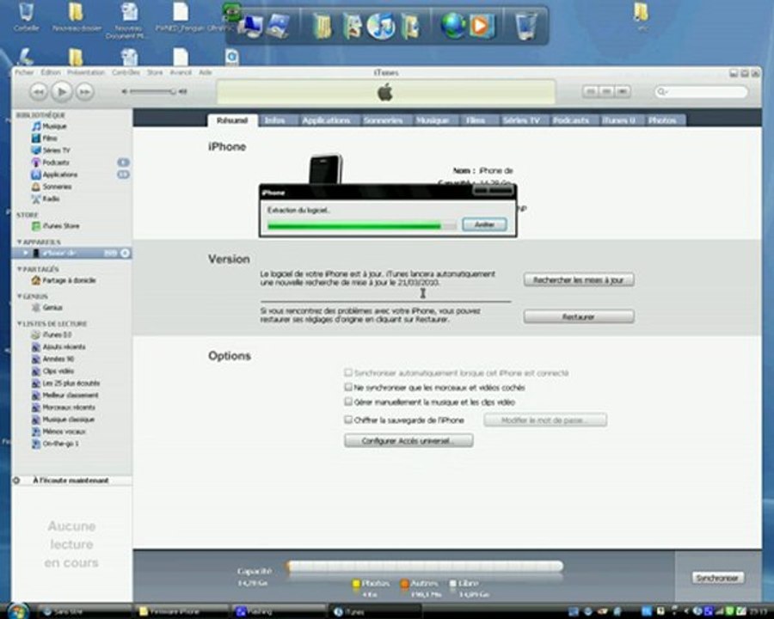Viewport: 774px width, 619px height.
Task: Open the Ajouts récents smart playlist
Action: [x=58, y=347]
